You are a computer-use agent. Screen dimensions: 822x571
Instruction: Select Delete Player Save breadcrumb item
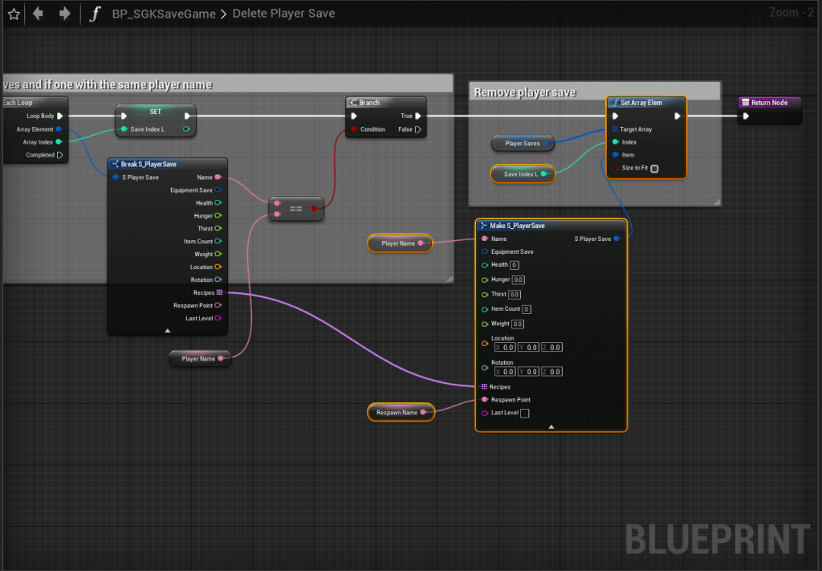[x=283, y=14]
